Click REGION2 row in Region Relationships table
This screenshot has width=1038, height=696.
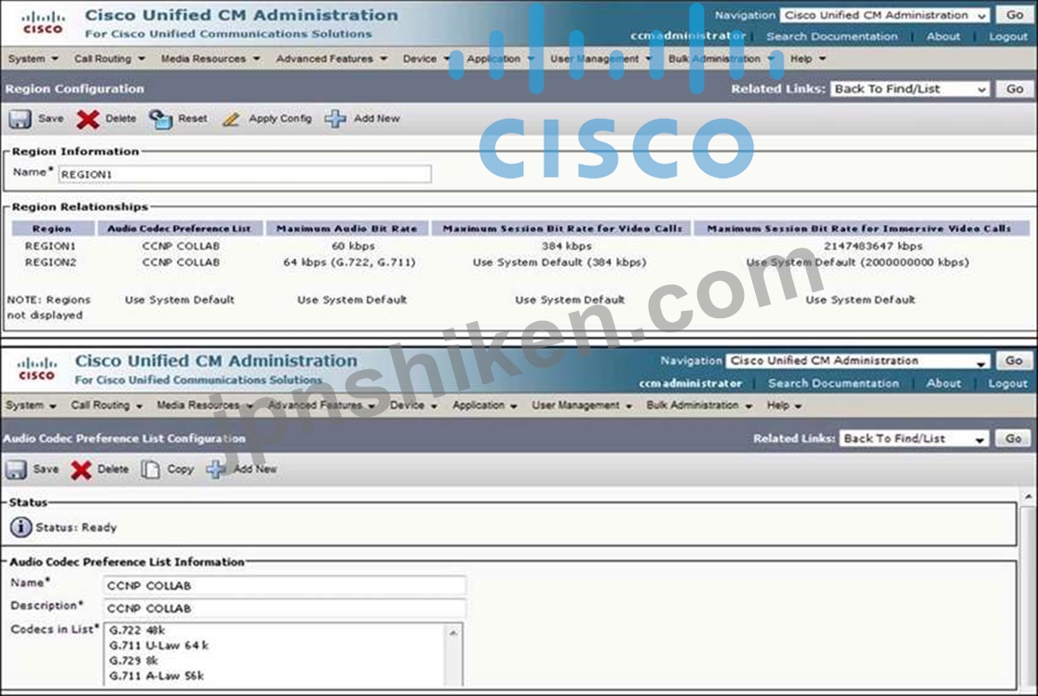click(x=519, y=262)
